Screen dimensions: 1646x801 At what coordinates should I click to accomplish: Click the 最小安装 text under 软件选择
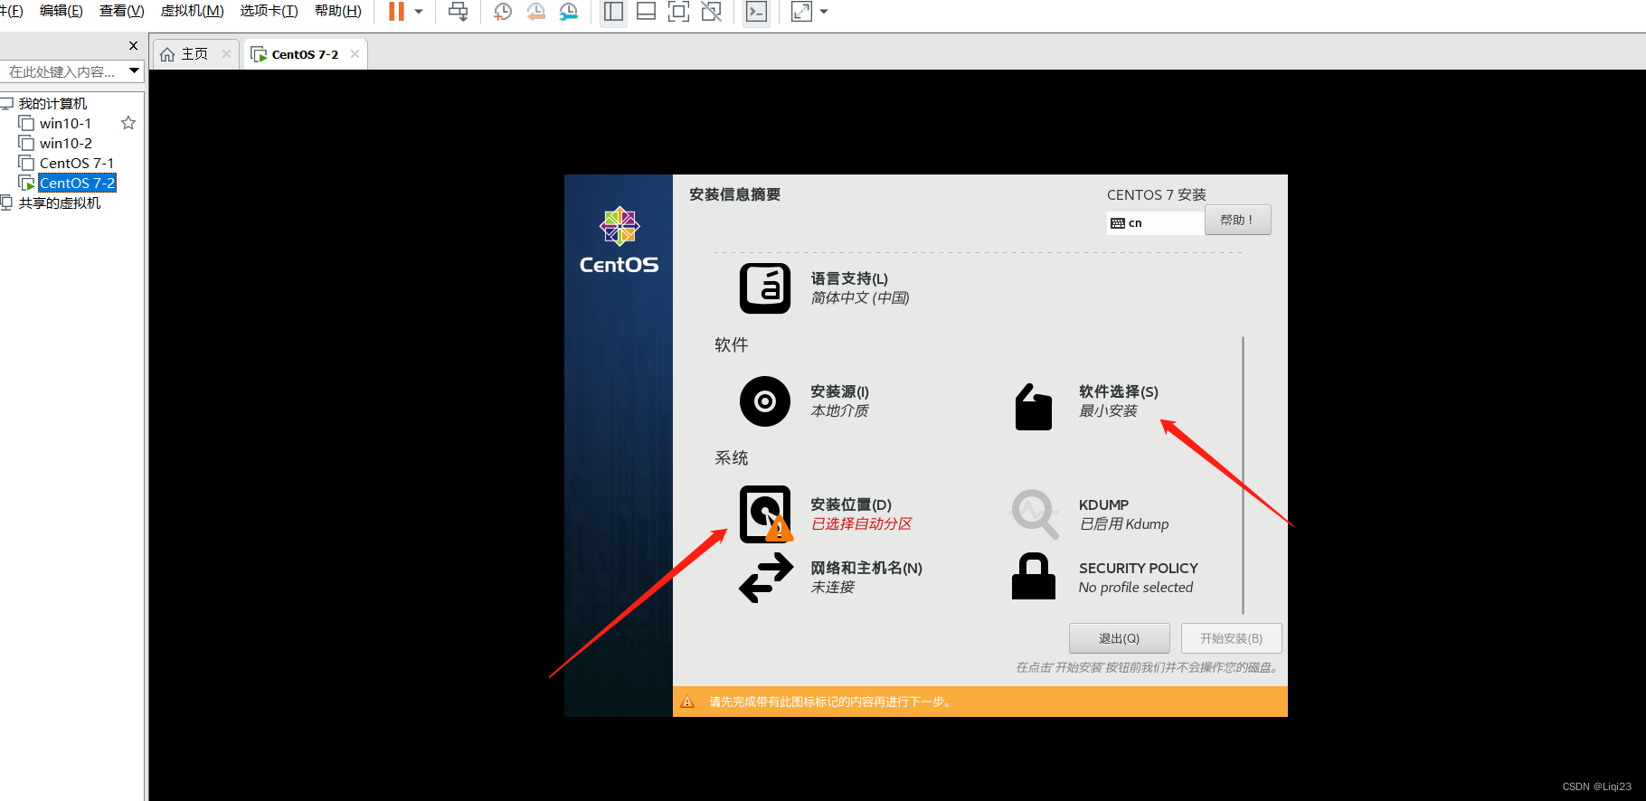point(1108,411)
